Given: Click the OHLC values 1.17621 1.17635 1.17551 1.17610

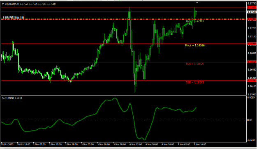Looking at the screenshot, I should (x=38, y=4).
